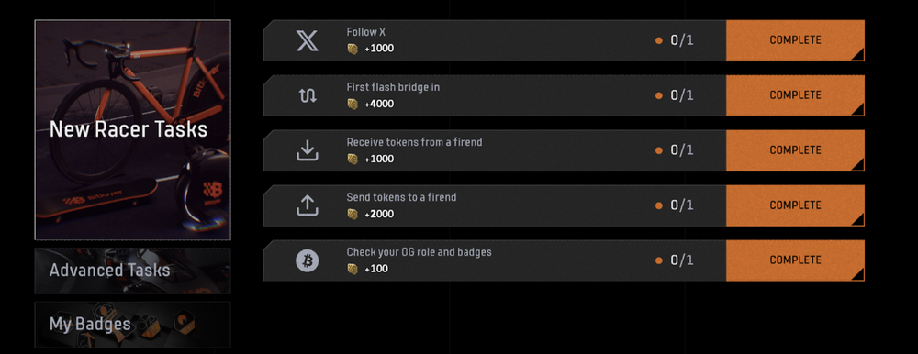Select the New Racer Tasks card
Viewport: 918px width, 354px height.
132,130
